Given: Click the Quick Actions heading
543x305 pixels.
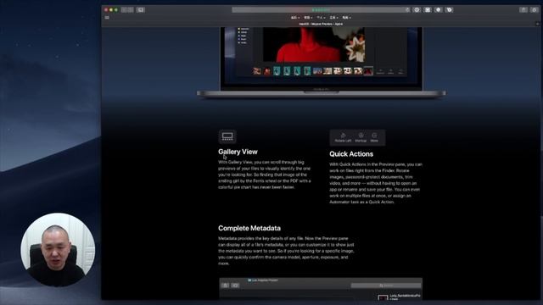Looking at the screenshot, I should point(351,154).
